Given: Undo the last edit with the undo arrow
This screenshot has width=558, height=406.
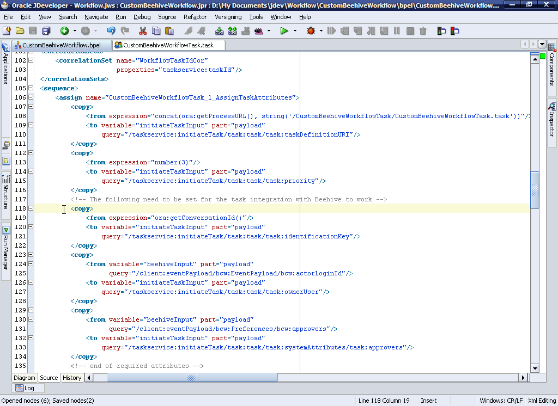Looking at the screenshot, I should coord(112,31).
